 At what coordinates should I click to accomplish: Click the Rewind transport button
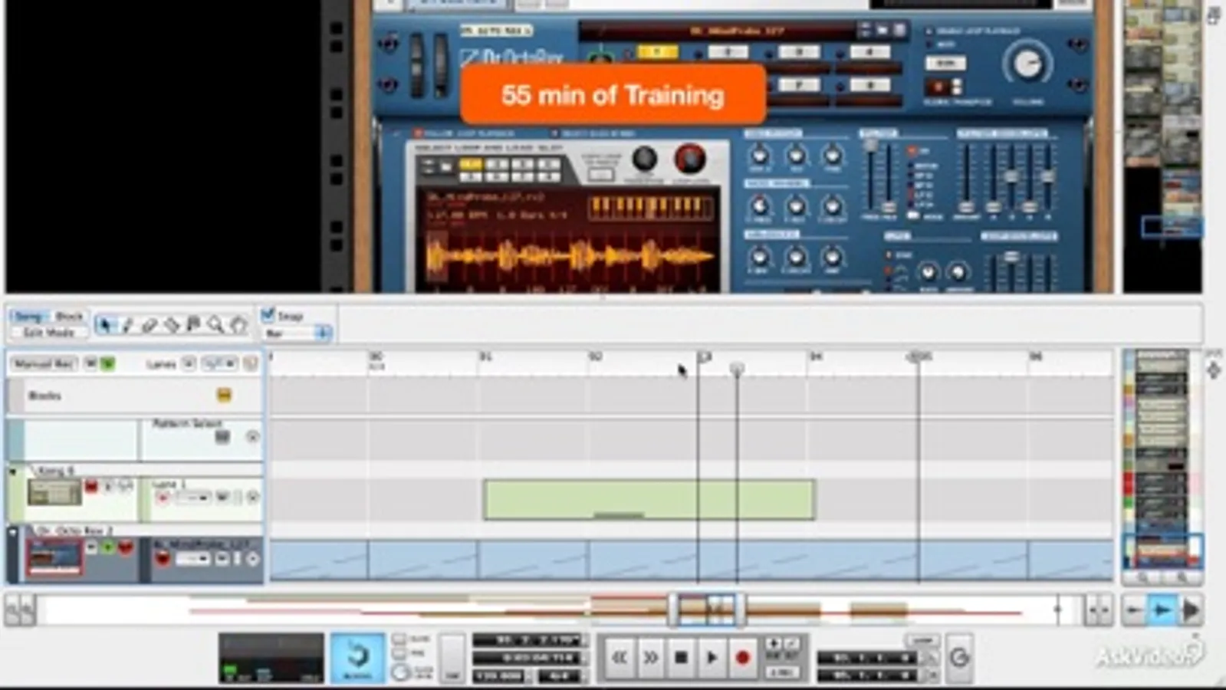pyautogui.click(x=620, y=658)
